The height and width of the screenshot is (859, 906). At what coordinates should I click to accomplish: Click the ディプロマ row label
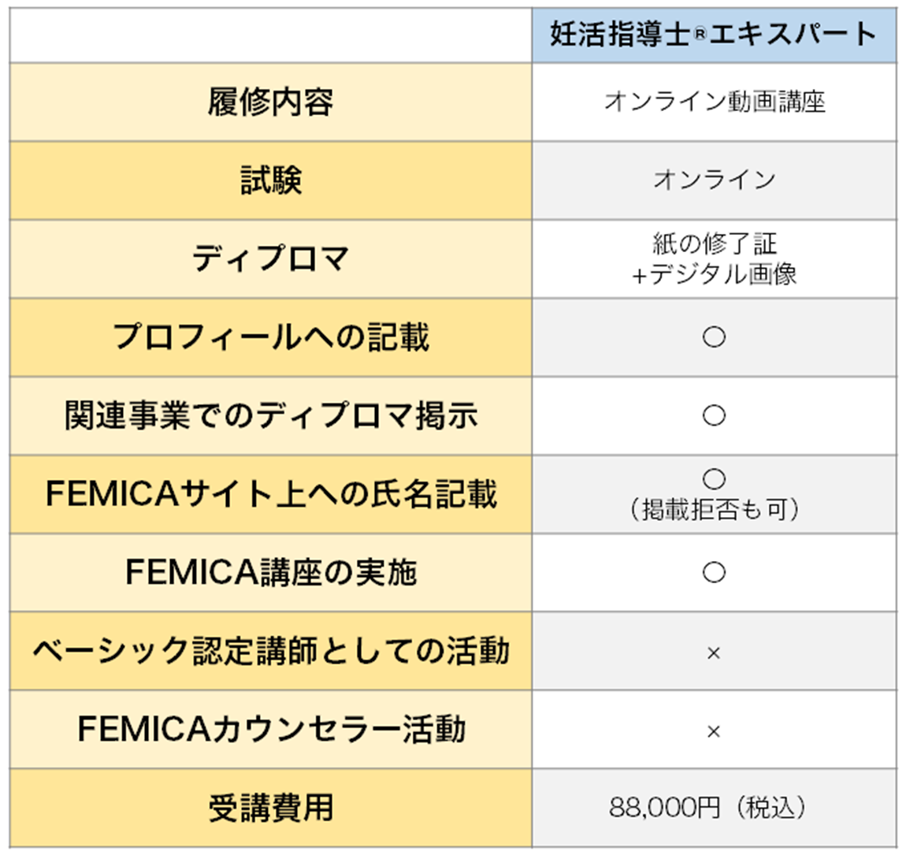[x=270, y=258]
